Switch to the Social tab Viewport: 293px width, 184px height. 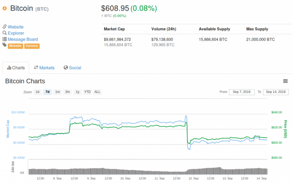click(x=72, y=68)
